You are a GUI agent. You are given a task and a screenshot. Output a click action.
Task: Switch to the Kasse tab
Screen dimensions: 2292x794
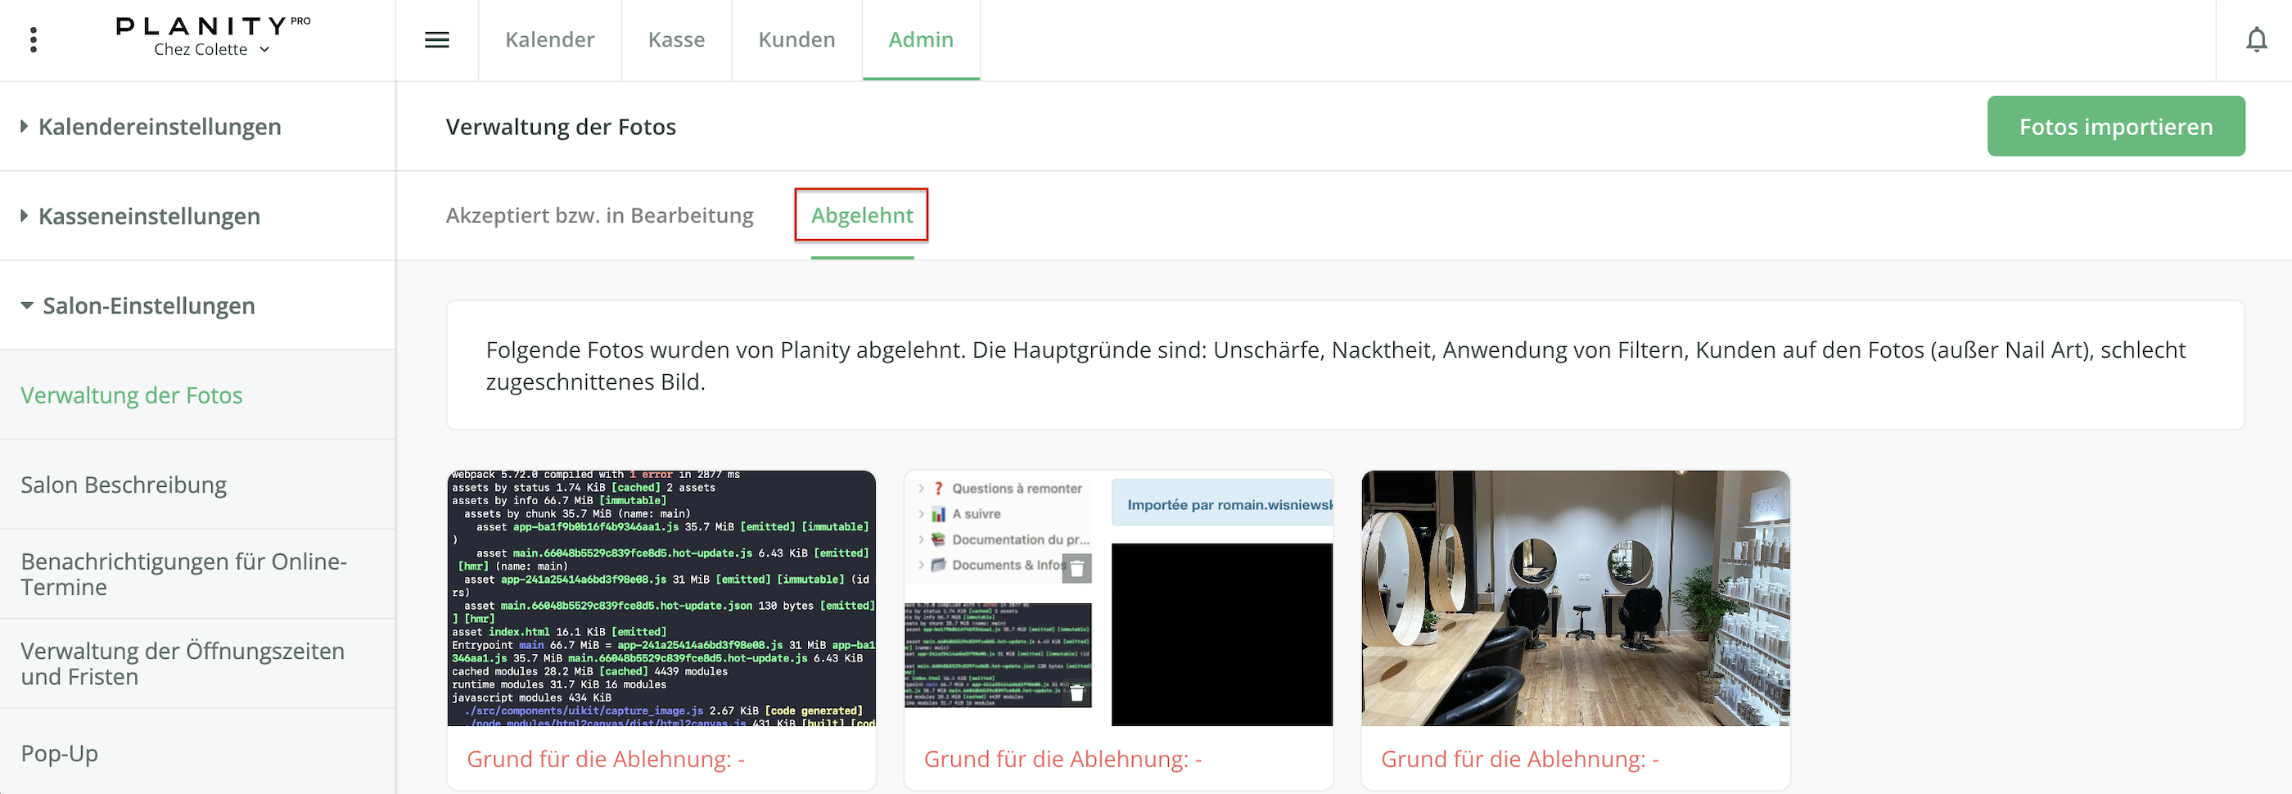(675, 40)
